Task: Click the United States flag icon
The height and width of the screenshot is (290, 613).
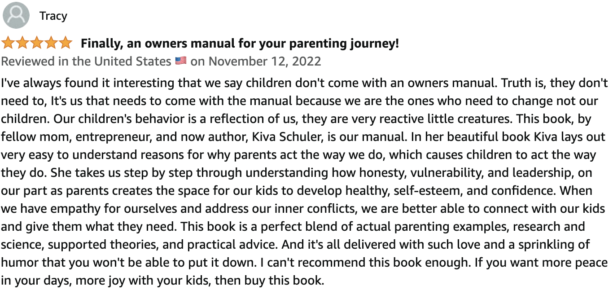Action: (181, 61)
